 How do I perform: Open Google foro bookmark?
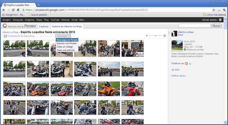click(14, 15)
